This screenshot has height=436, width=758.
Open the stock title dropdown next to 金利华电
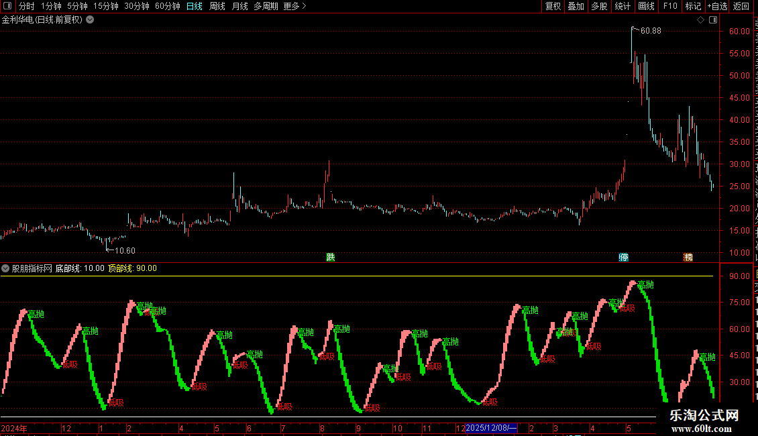click(x=90, y=20)
